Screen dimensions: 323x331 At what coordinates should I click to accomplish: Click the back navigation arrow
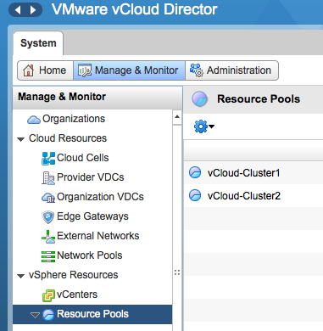click(x=18, y=10)
